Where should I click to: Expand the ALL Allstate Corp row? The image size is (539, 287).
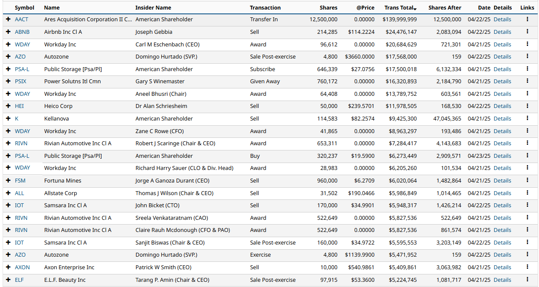tap(8, 193)
